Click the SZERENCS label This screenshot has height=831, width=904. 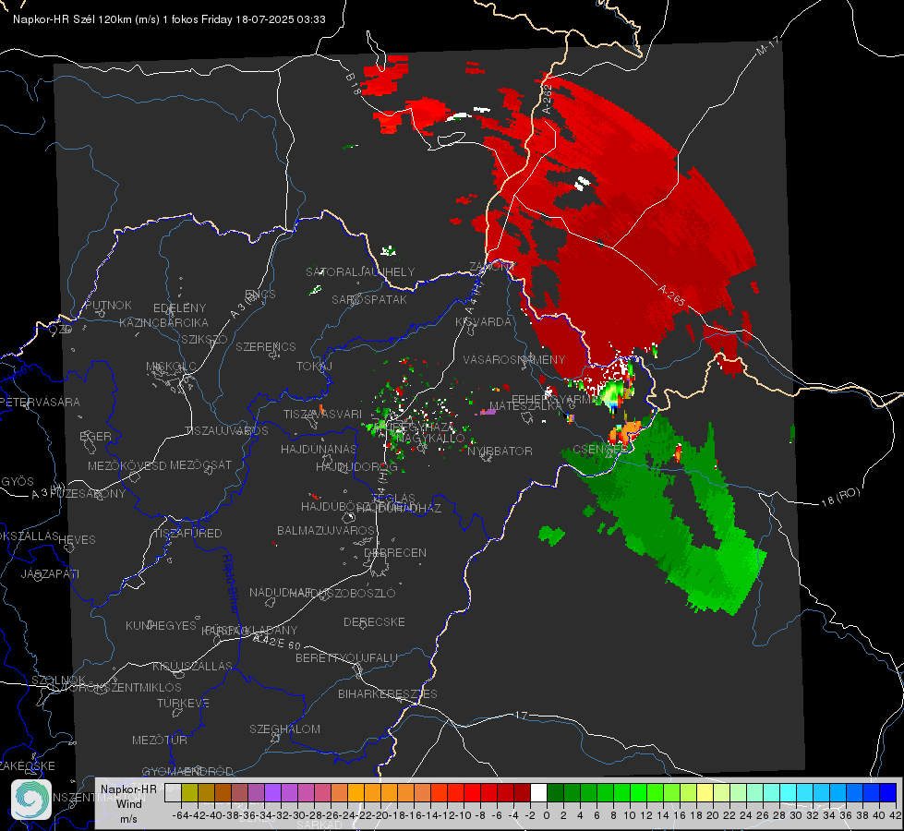tap(266, 346)
